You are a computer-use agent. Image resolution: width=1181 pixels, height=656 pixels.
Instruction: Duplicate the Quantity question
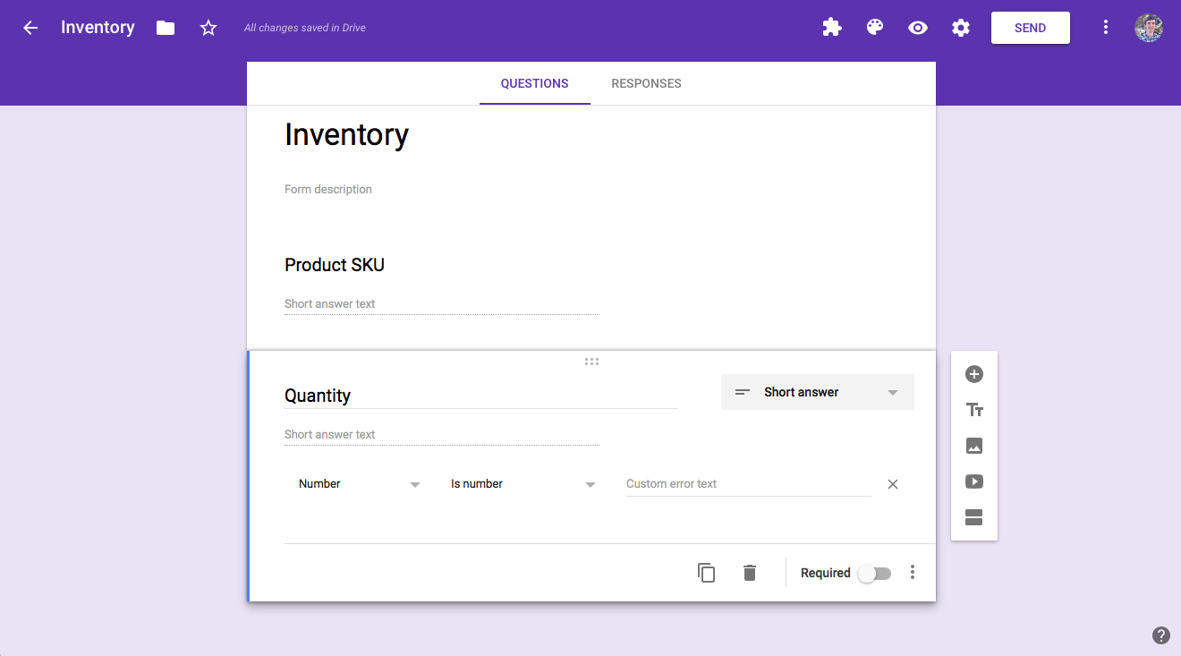[707, 573]
